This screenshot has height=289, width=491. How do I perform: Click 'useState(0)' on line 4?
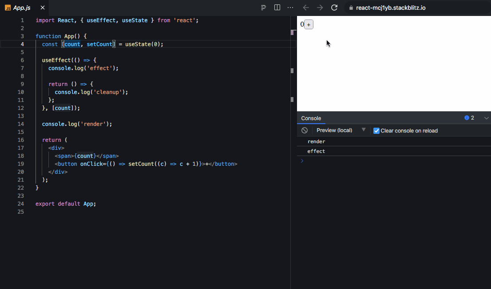pyautogui.click(x=144, y=44)
